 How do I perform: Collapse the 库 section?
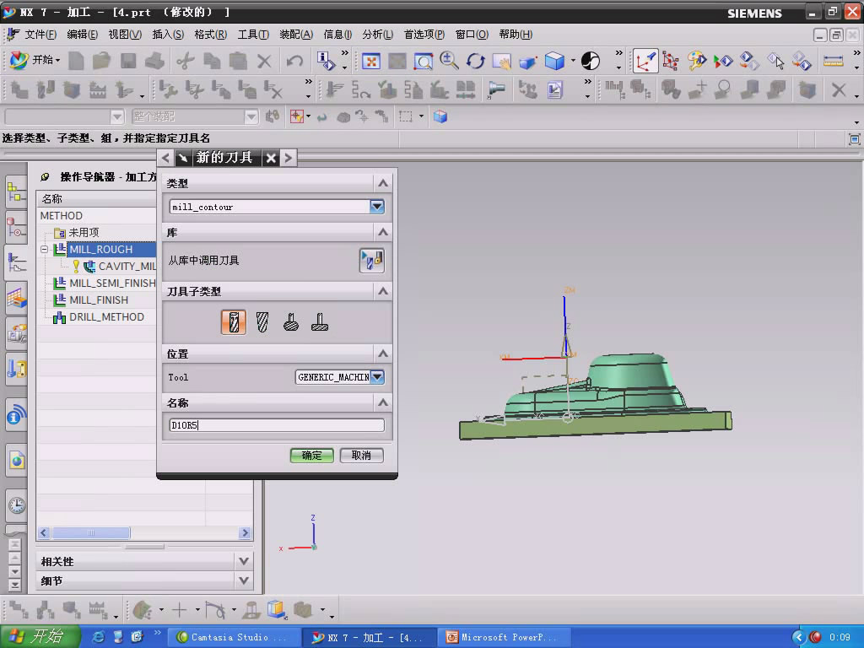(383, 232)
